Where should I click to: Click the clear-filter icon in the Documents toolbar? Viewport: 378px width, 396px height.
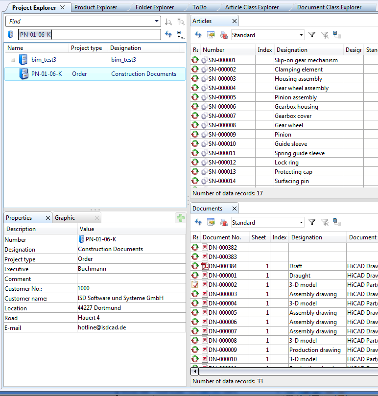coord(325,222)
